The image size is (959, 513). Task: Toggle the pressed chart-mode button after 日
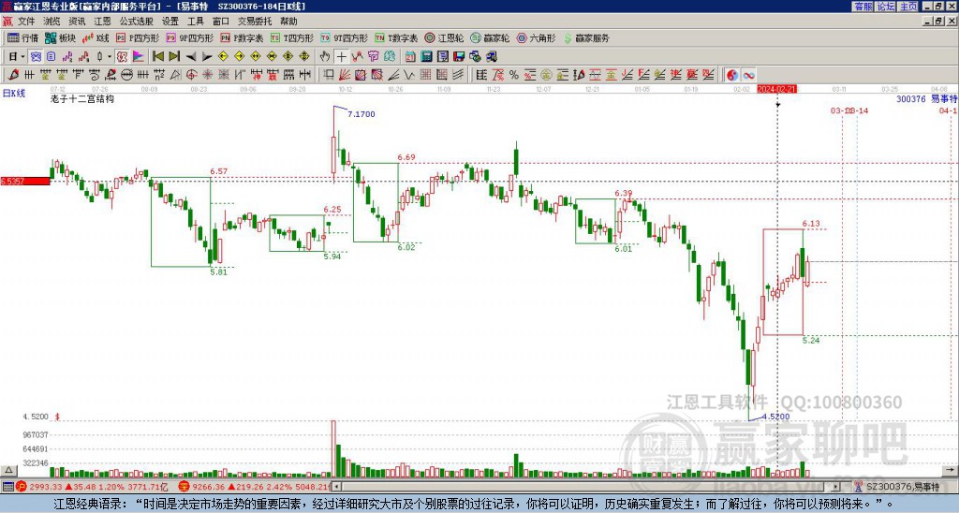[37, 57]
